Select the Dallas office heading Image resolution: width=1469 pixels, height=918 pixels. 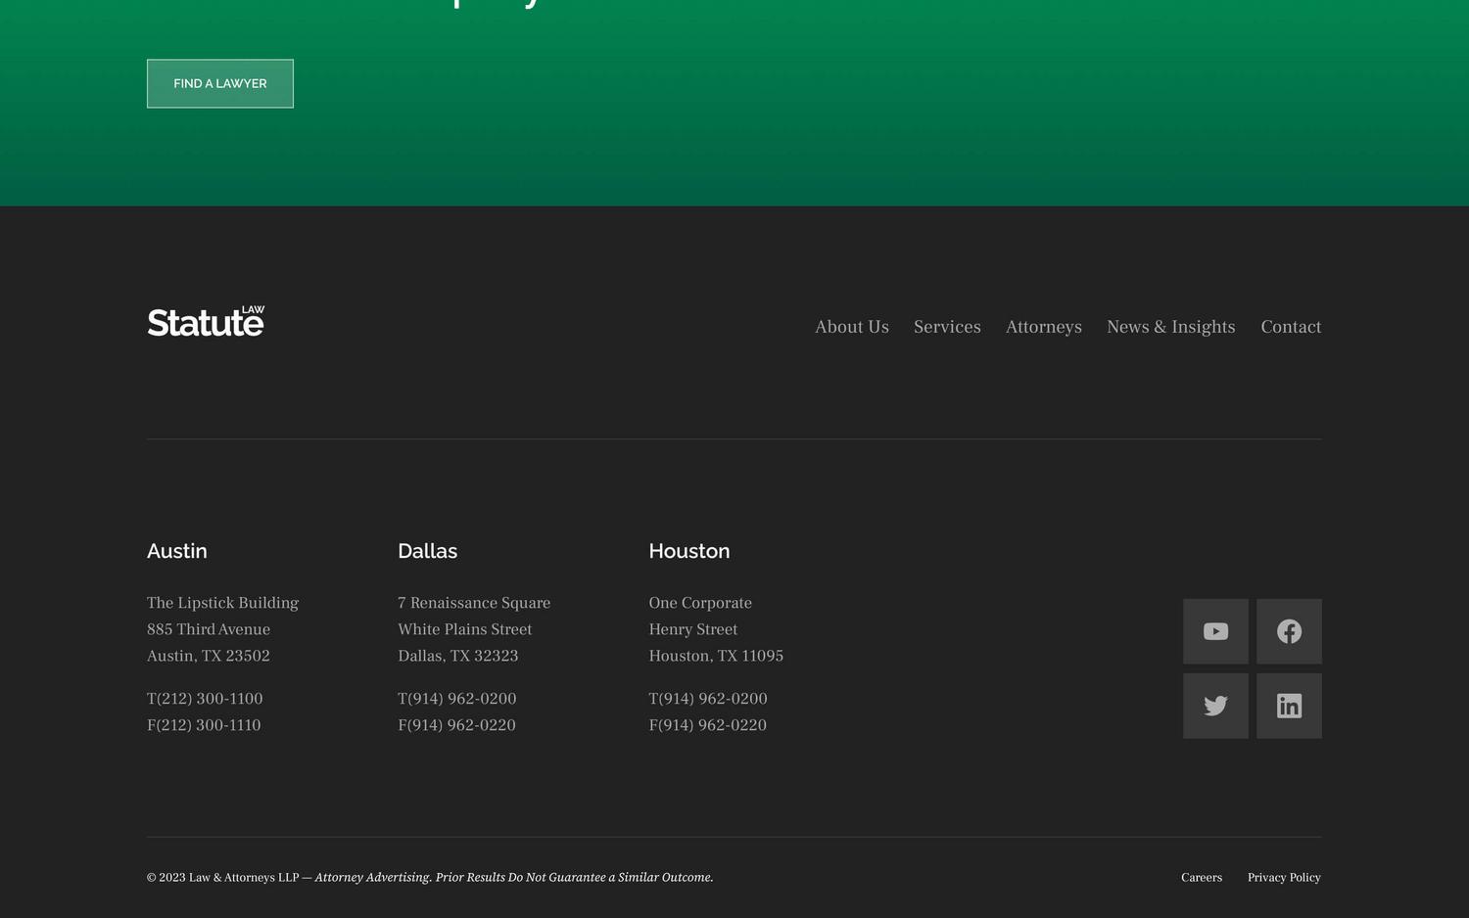click(x=427, y=551)
